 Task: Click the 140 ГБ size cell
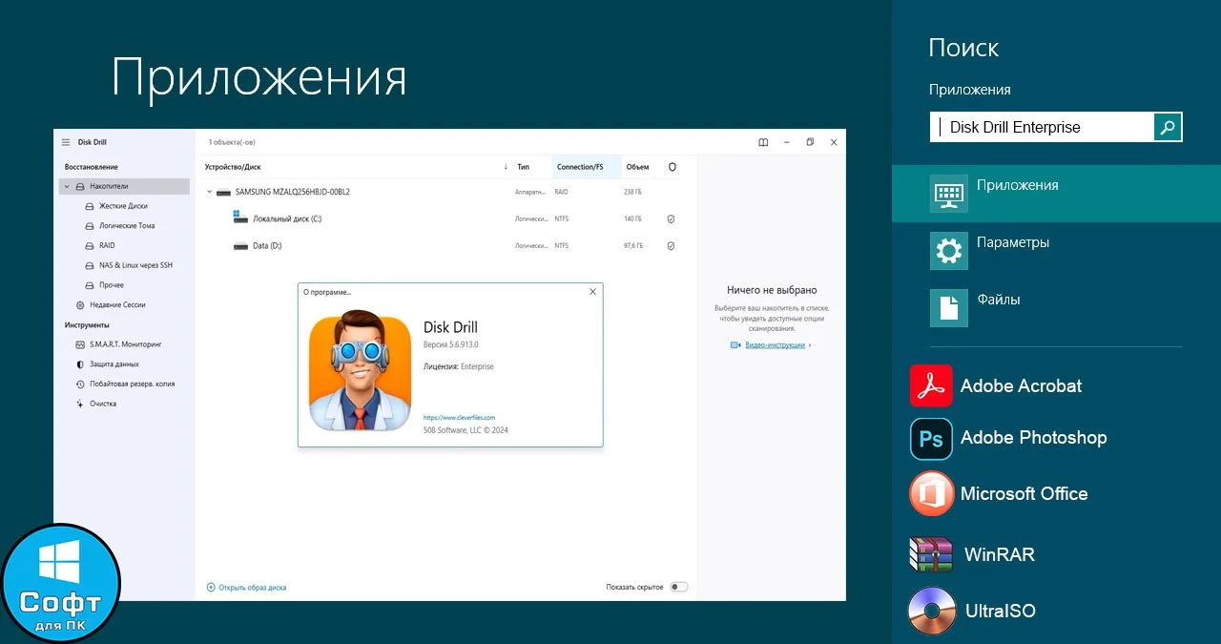coord(632,218)
